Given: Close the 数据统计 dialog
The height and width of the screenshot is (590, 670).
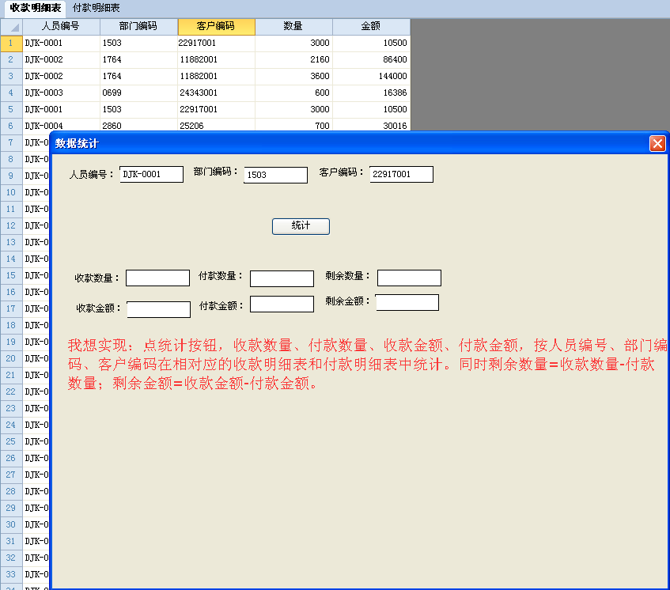Looking at the screenshot, I should click(x=657, y=143).
